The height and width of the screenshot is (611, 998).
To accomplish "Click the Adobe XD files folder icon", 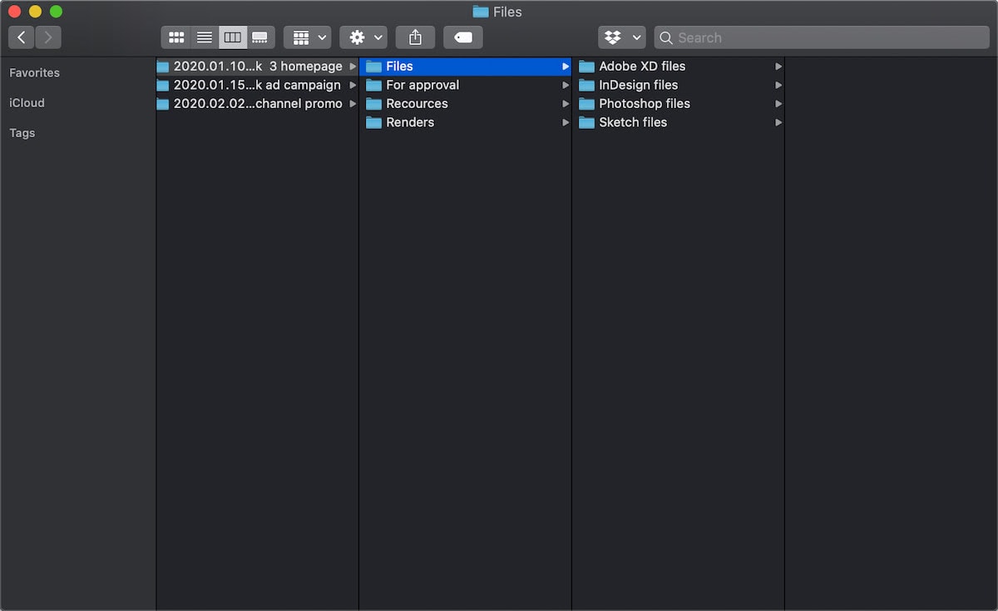I will click(x=586, y=67).
